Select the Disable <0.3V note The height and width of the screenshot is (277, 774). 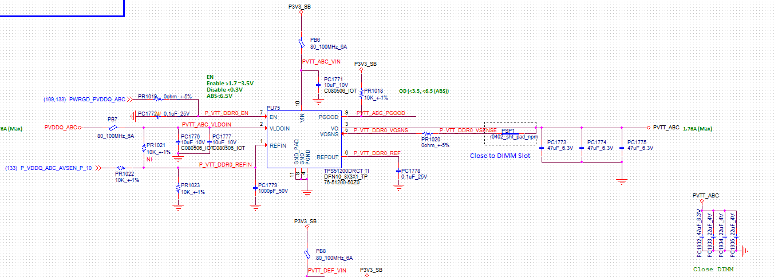click(x=224, y=89)
